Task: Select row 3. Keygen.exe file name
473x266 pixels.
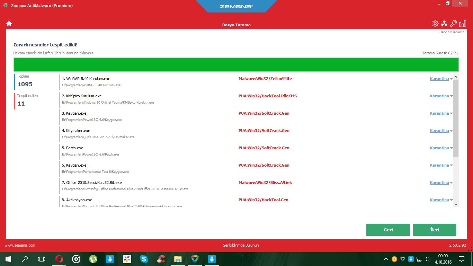Action: [74, 113]
